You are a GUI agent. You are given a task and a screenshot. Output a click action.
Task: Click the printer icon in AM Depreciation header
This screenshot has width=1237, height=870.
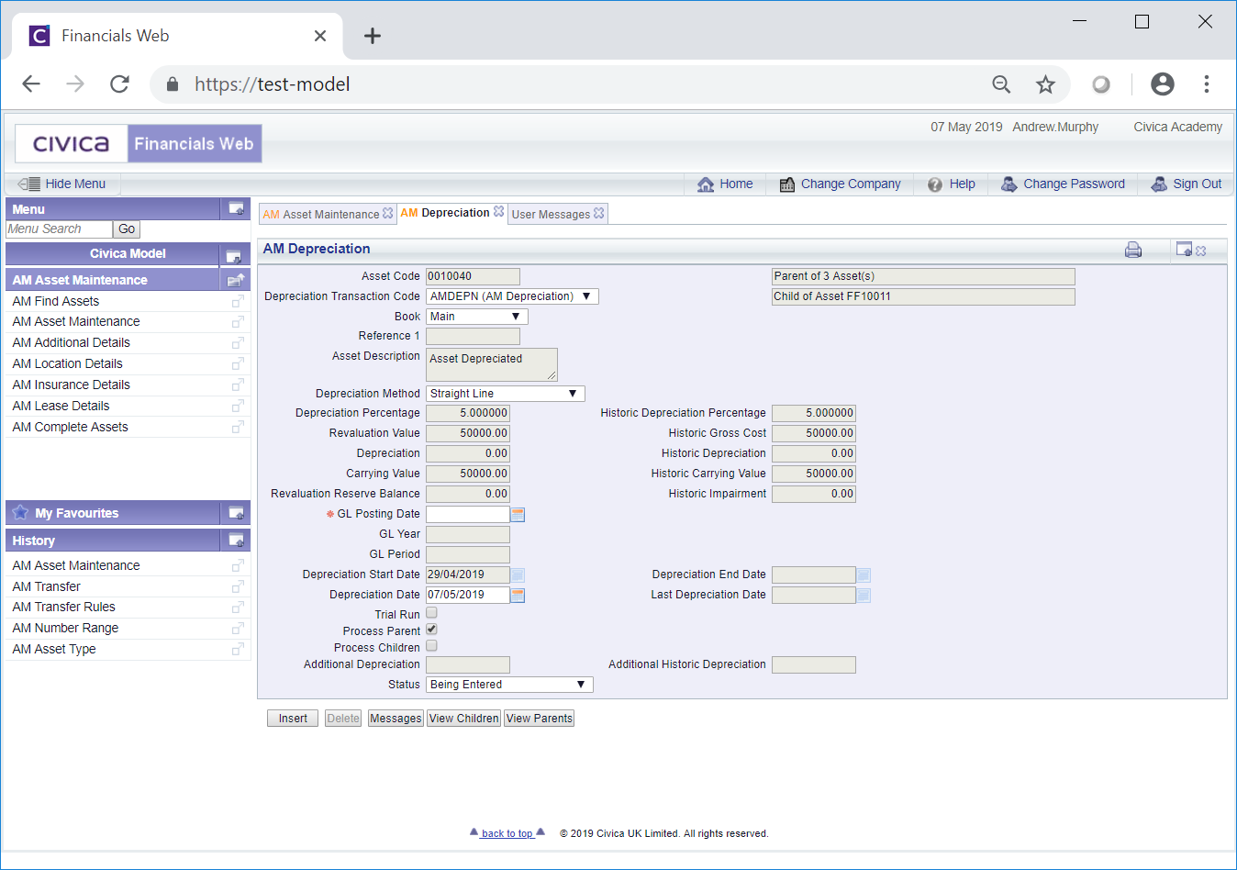point(1133,250)
